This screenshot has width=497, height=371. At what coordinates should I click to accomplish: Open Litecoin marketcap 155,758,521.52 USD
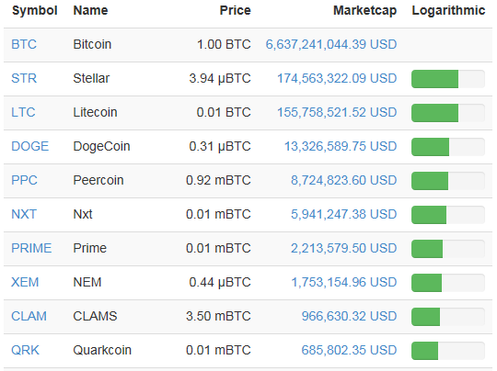(337, 112)
